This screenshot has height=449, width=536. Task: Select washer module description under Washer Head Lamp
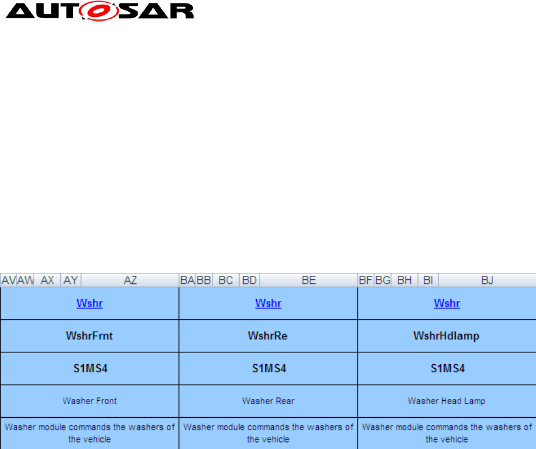coord(447,433)
